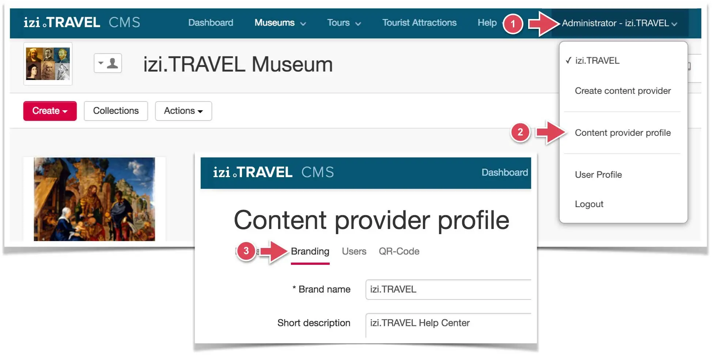Open the user icon dropdown button
The image size is (712, 355).
108,63
